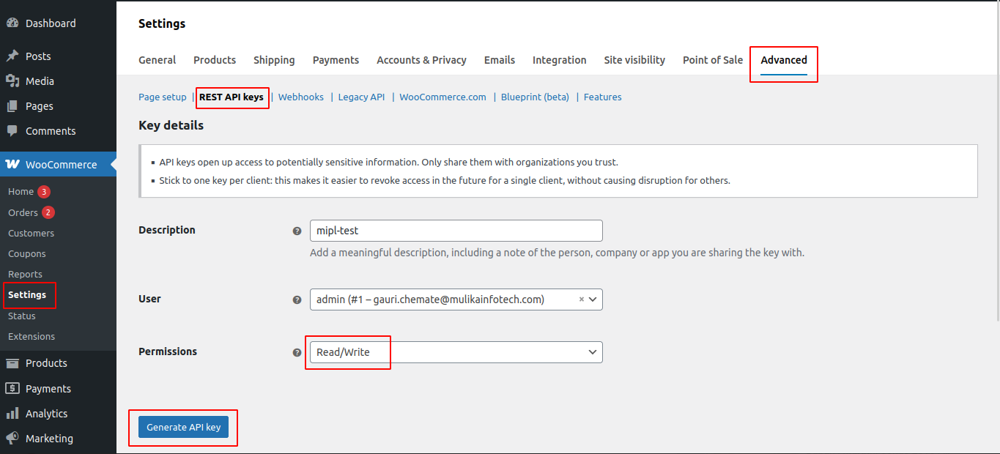Image resolution: width=1000 pixels, height=454 pixels.
Task: Open the Webhooks sub-section link
Action: click(300, 97)
